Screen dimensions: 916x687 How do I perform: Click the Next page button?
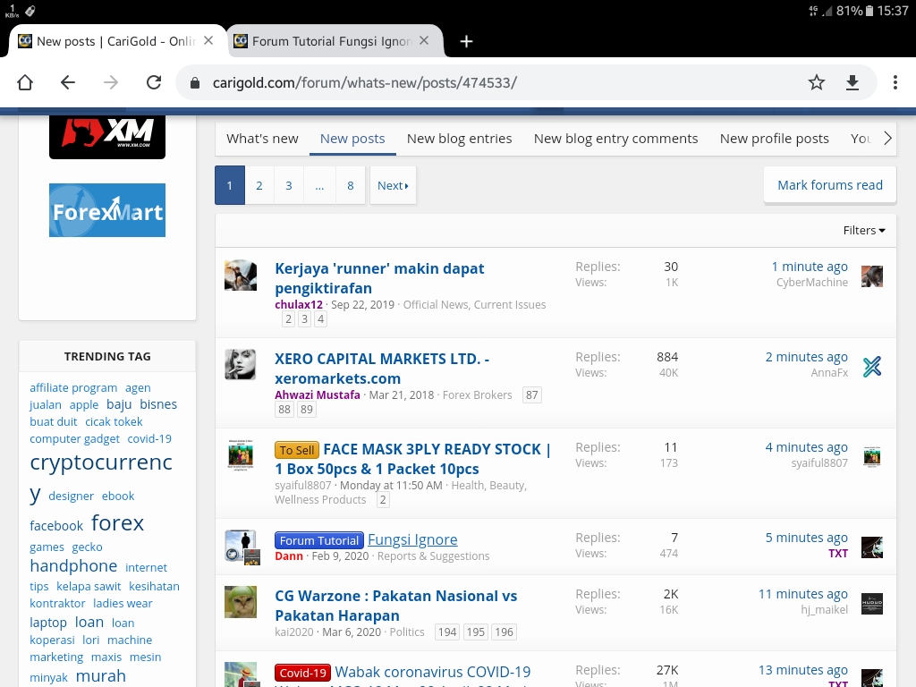click(394, 186)
